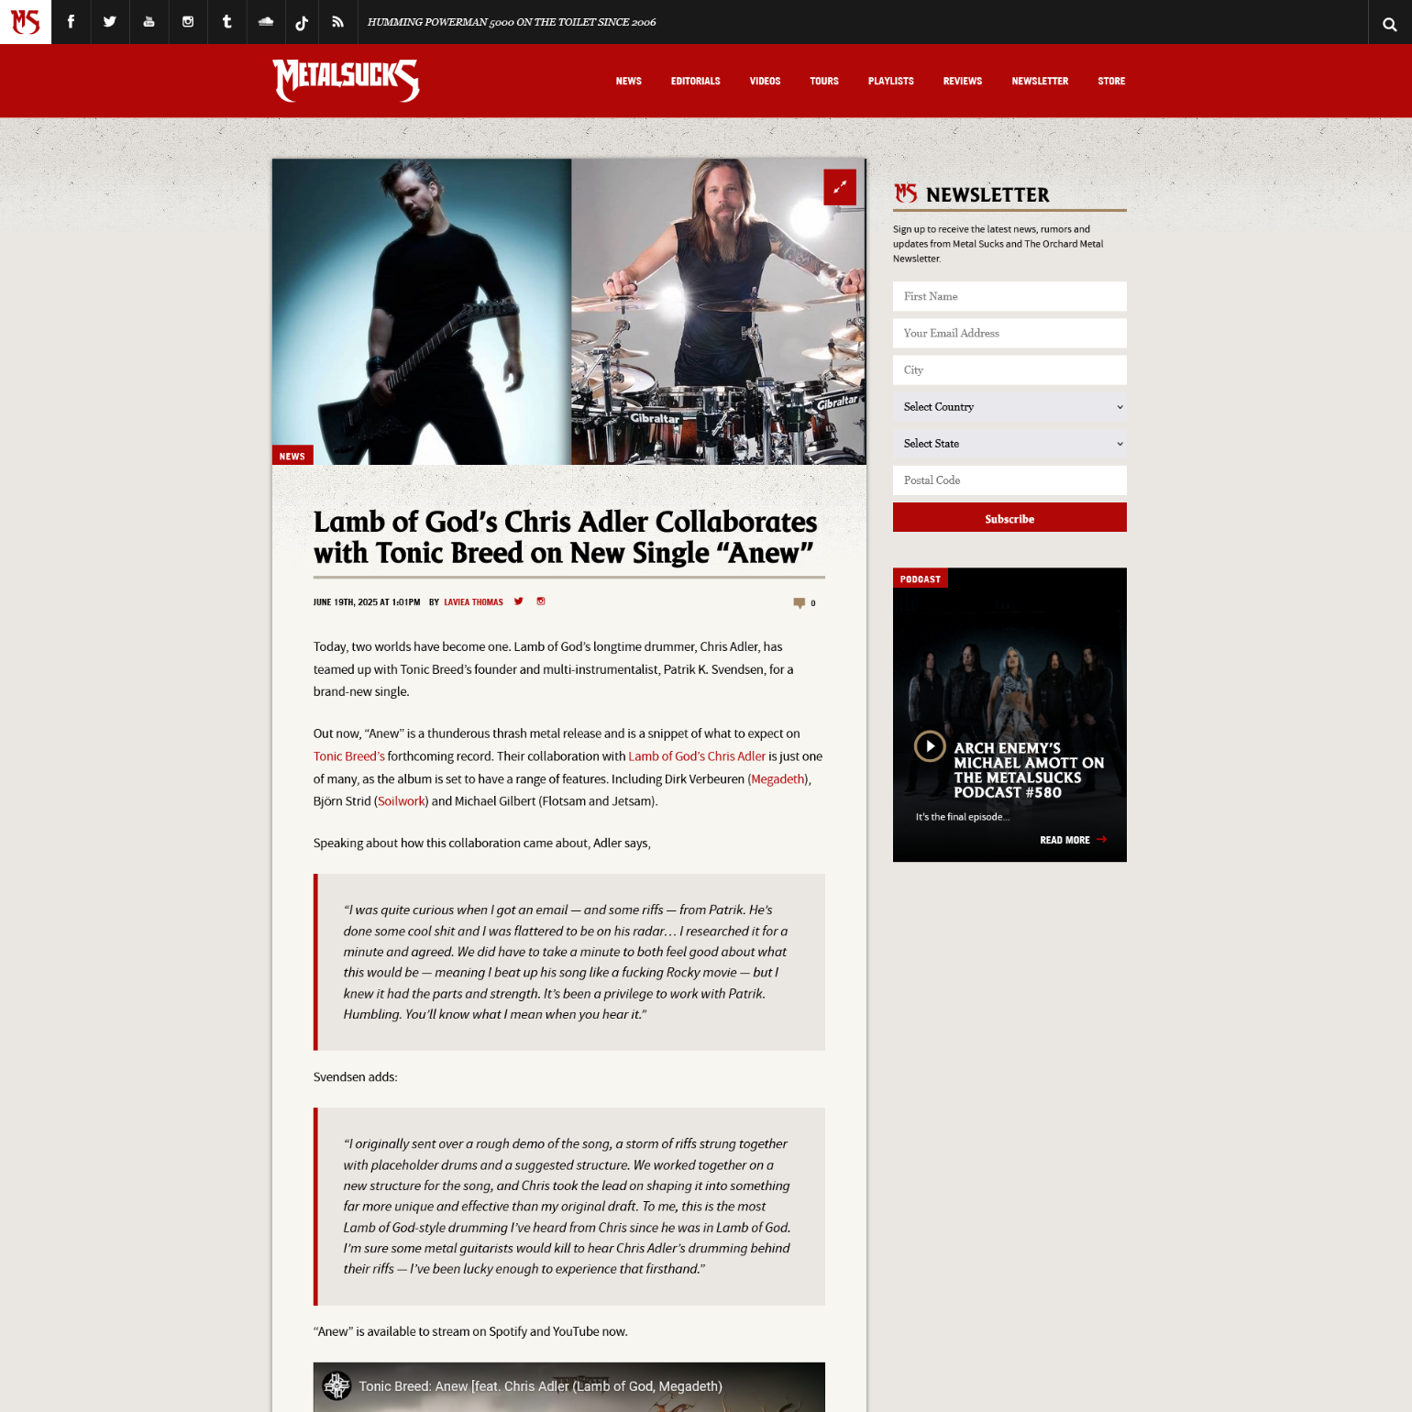Open the Playlists menu item
This screenshot has width=1412, height=1412.
(x=891, y=81)
